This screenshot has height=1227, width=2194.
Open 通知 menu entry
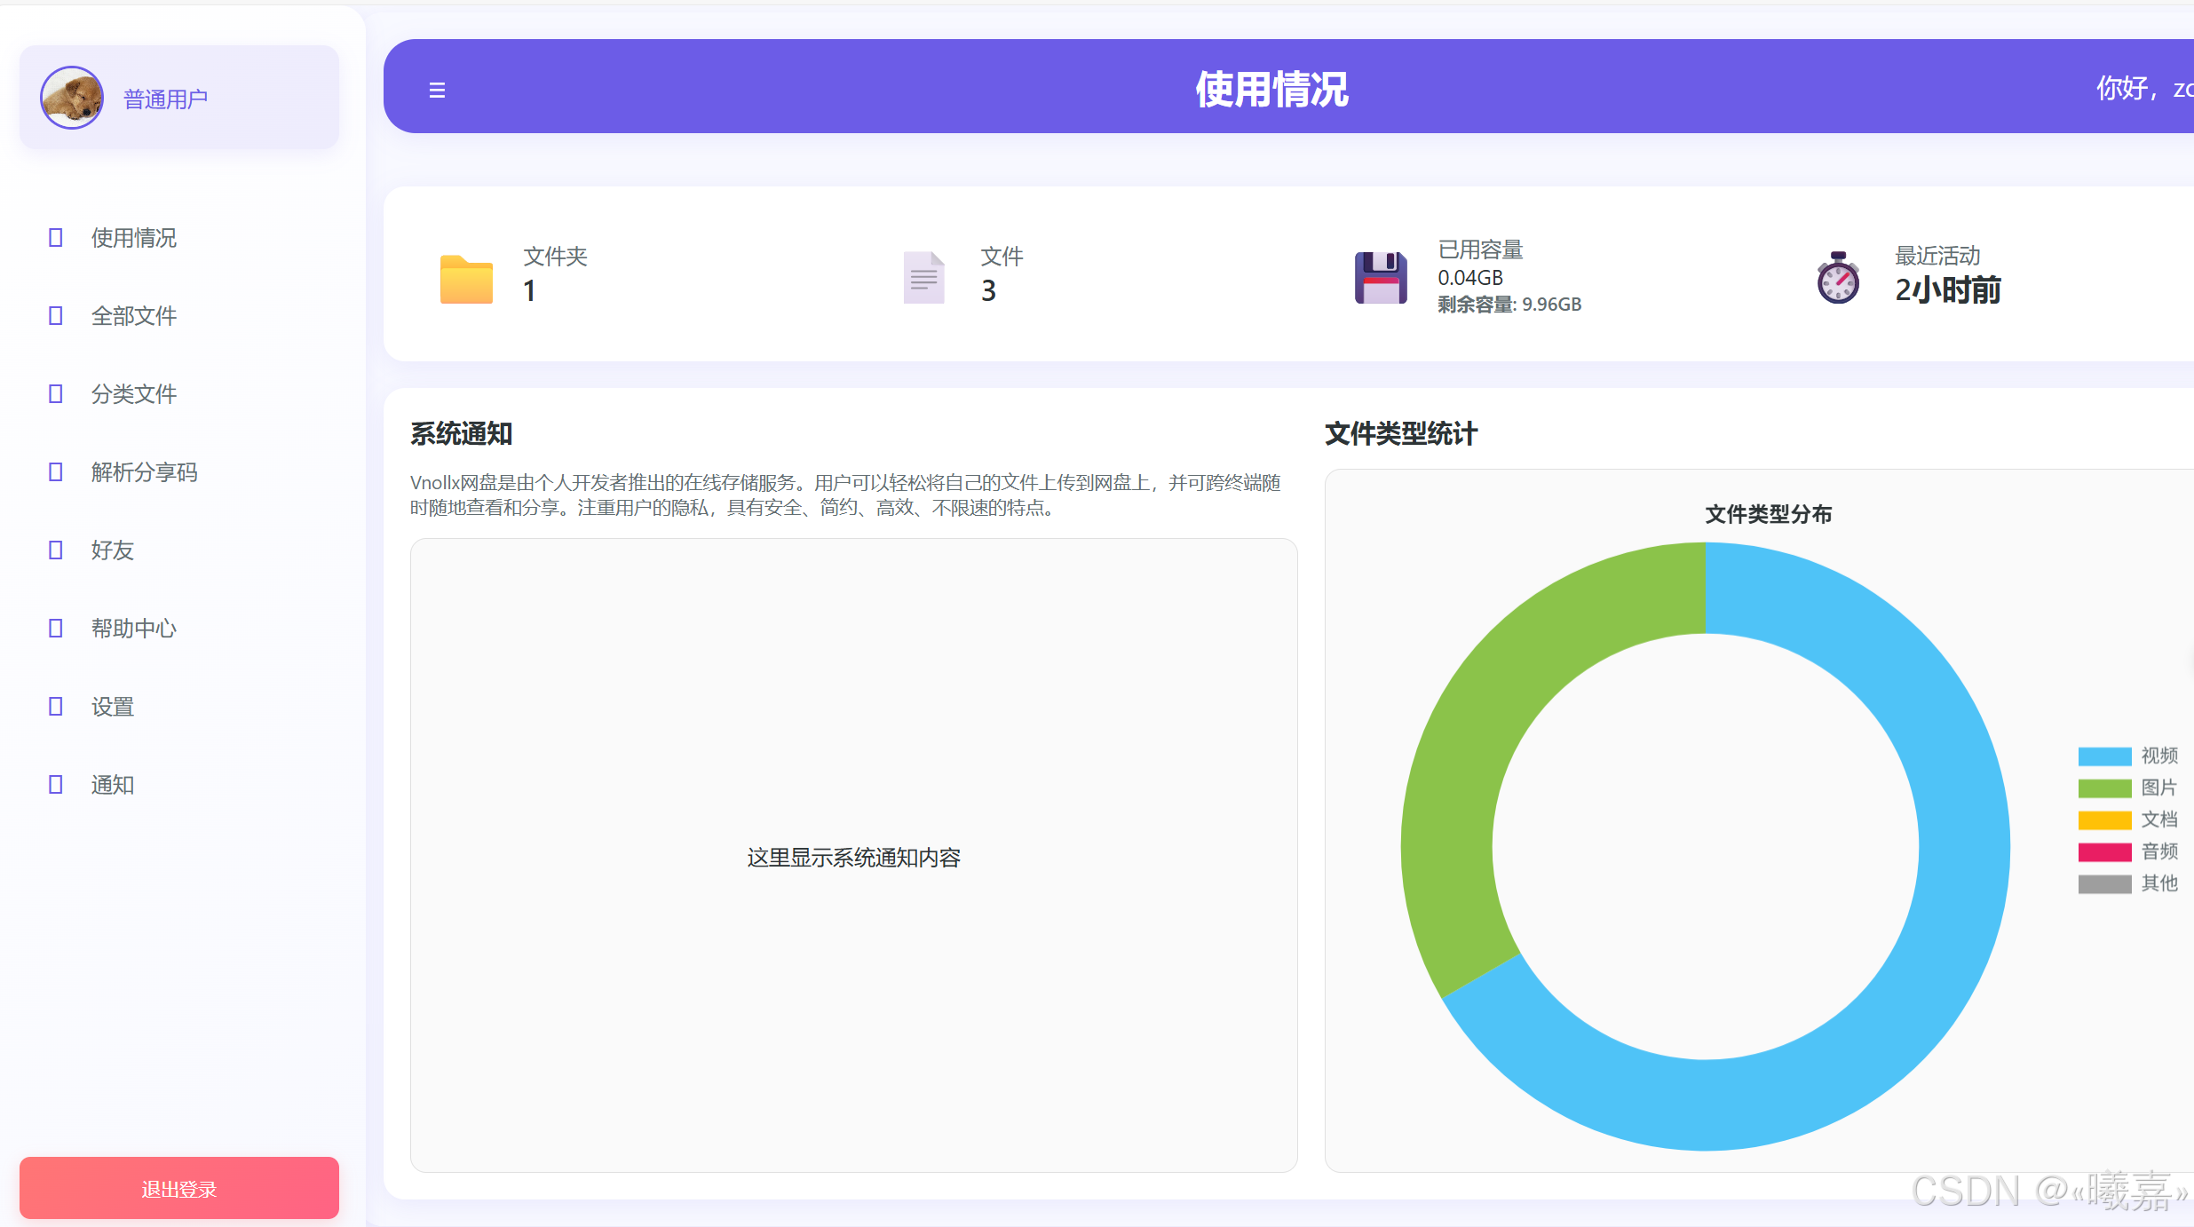click(112, 784)
